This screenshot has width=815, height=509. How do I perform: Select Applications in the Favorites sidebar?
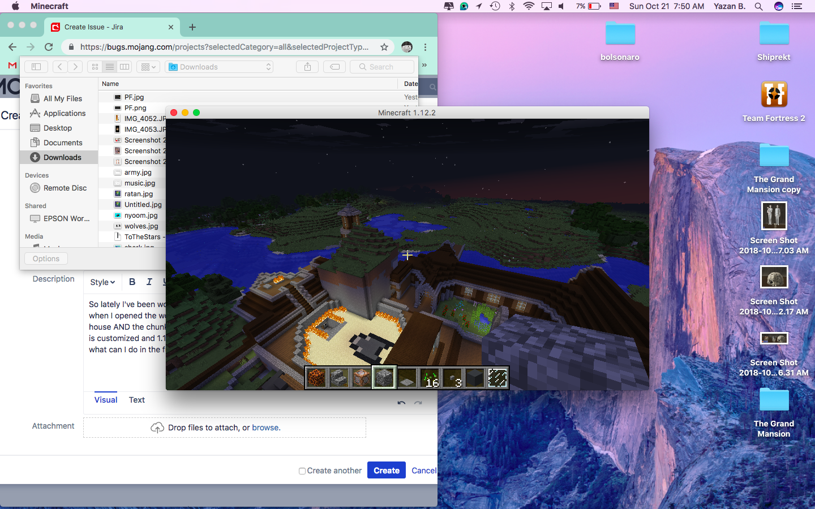pos(59,113)
